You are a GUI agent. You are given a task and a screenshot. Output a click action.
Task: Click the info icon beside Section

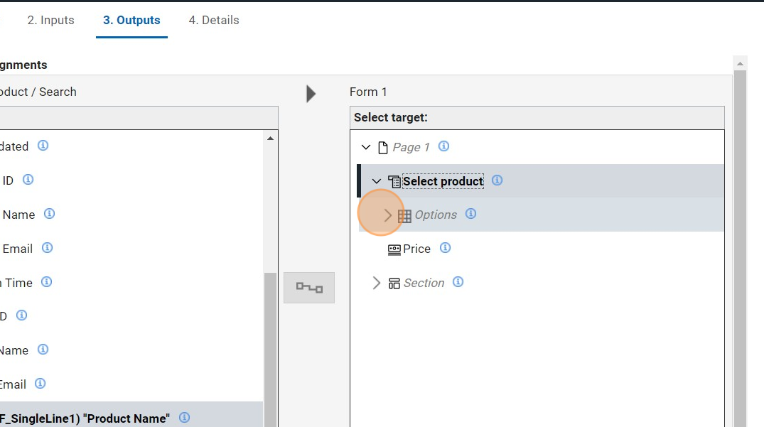tap(458, 282)
